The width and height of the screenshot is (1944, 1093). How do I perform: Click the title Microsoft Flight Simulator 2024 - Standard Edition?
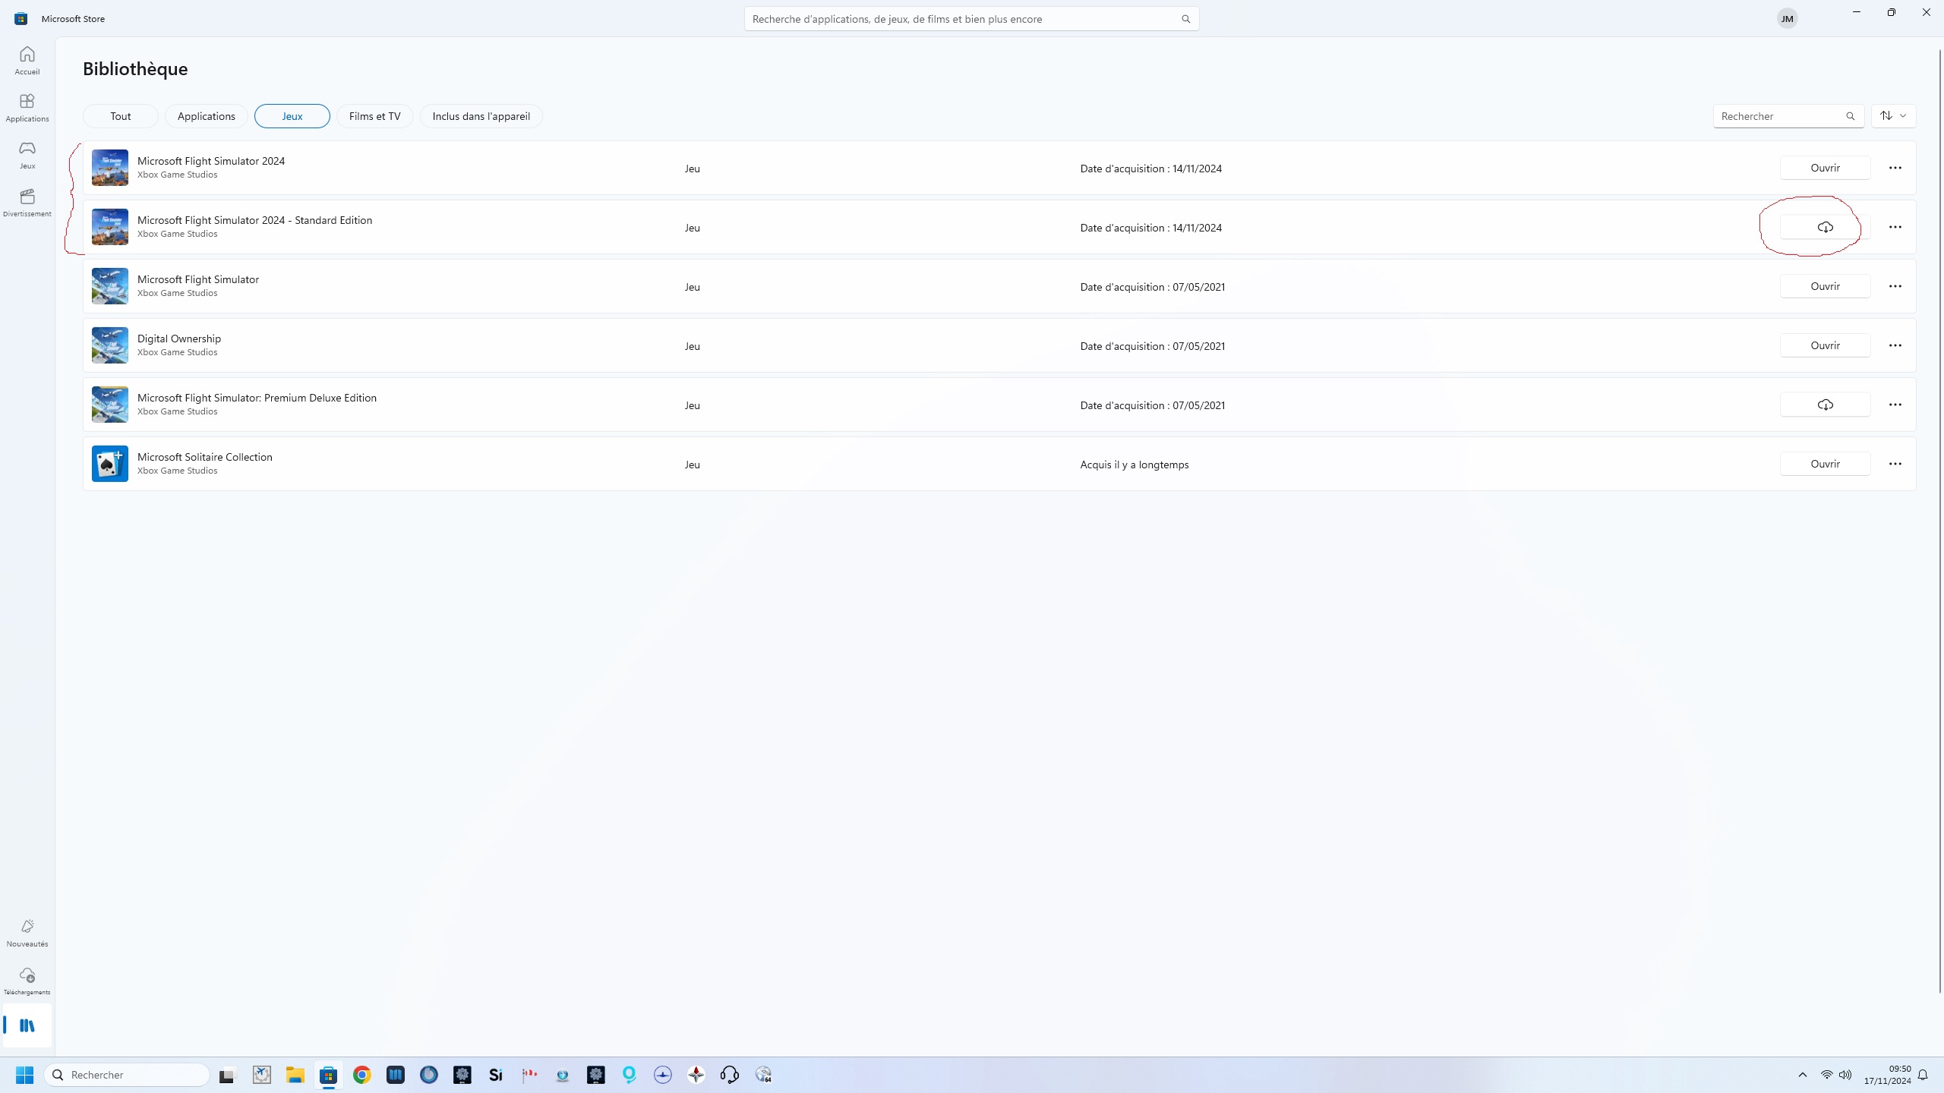pos(254,220)
